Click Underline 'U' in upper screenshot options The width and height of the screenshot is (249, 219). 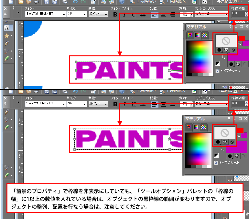(x=134, y=15)
